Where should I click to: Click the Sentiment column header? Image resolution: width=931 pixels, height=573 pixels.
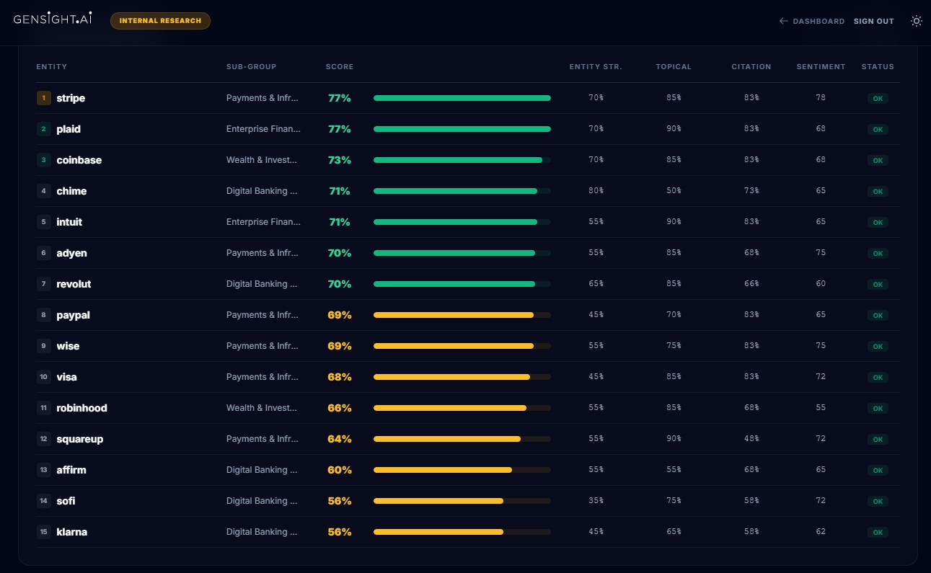click(x=821, y=66)
